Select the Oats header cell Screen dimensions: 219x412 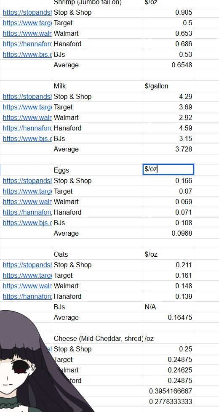98,254
